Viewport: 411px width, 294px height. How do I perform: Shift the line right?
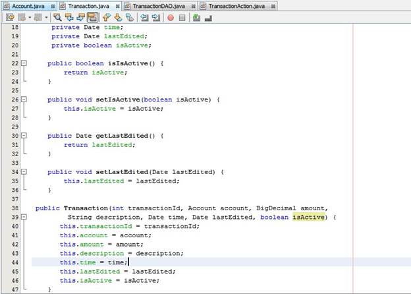coord(156,18)
